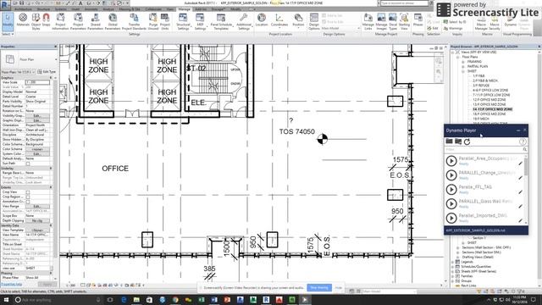Open Snaps settings

pos(46,20)
